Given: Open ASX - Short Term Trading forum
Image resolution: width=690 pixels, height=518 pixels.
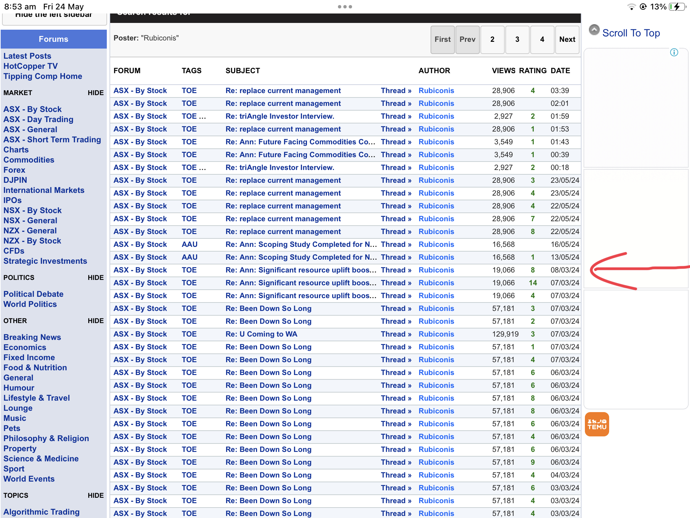Looking at the screenshot, I should (52, 140).
